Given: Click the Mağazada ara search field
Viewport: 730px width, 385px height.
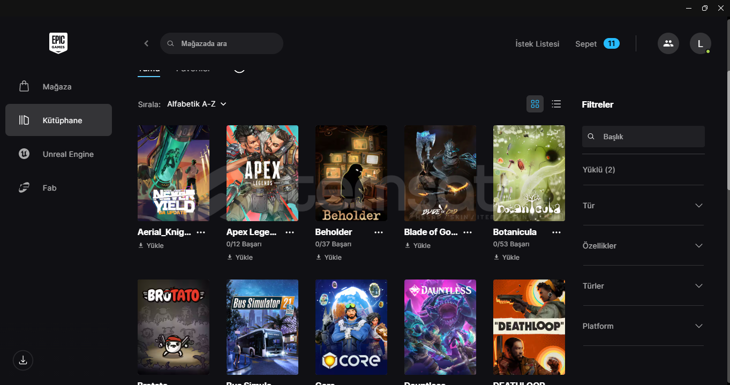Looking at the screenshot, I should click(x=222, y=43).
